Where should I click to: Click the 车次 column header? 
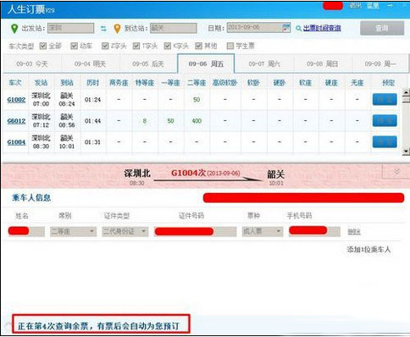(x=15, y=83)
